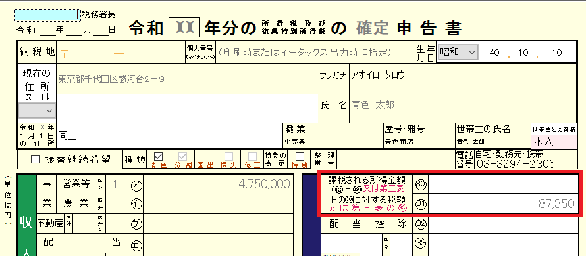This screenshot has width=586, height=256.
Task: Click the 自宅・勤務先・携帯 label
Action: [509, 154]
